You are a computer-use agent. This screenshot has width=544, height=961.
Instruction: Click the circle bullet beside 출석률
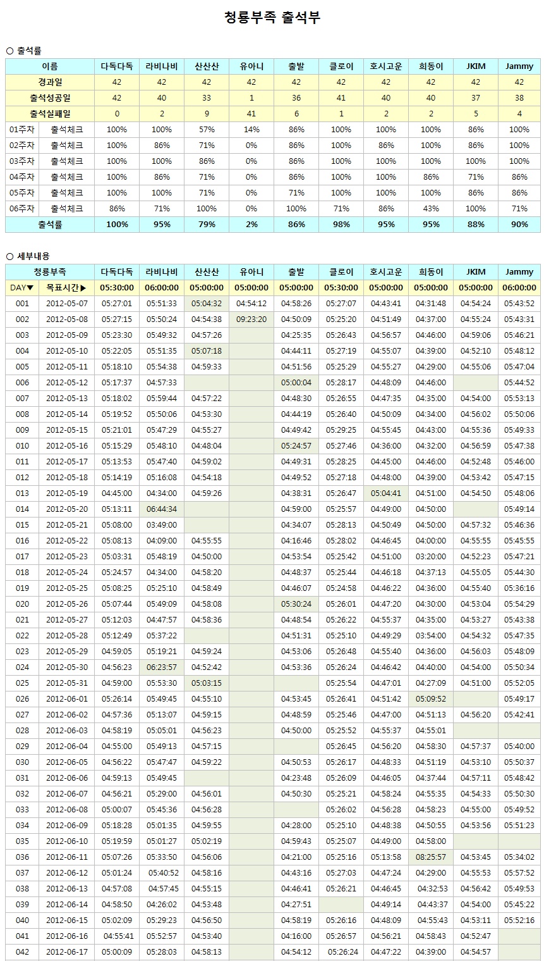coord(9,51)
